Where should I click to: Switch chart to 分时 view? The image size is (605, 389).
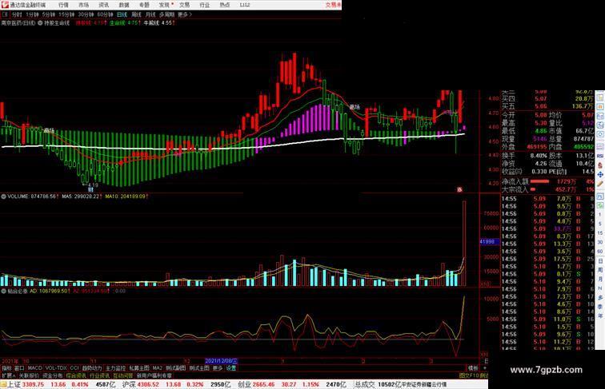pos(17,14)
